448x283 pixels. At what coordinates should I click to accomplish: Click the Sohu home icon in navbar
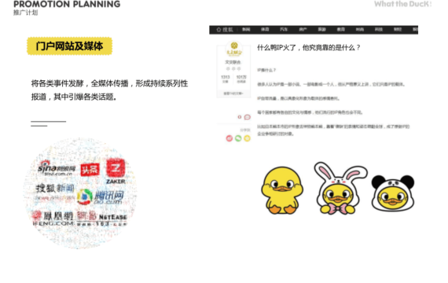coord(218,30)
